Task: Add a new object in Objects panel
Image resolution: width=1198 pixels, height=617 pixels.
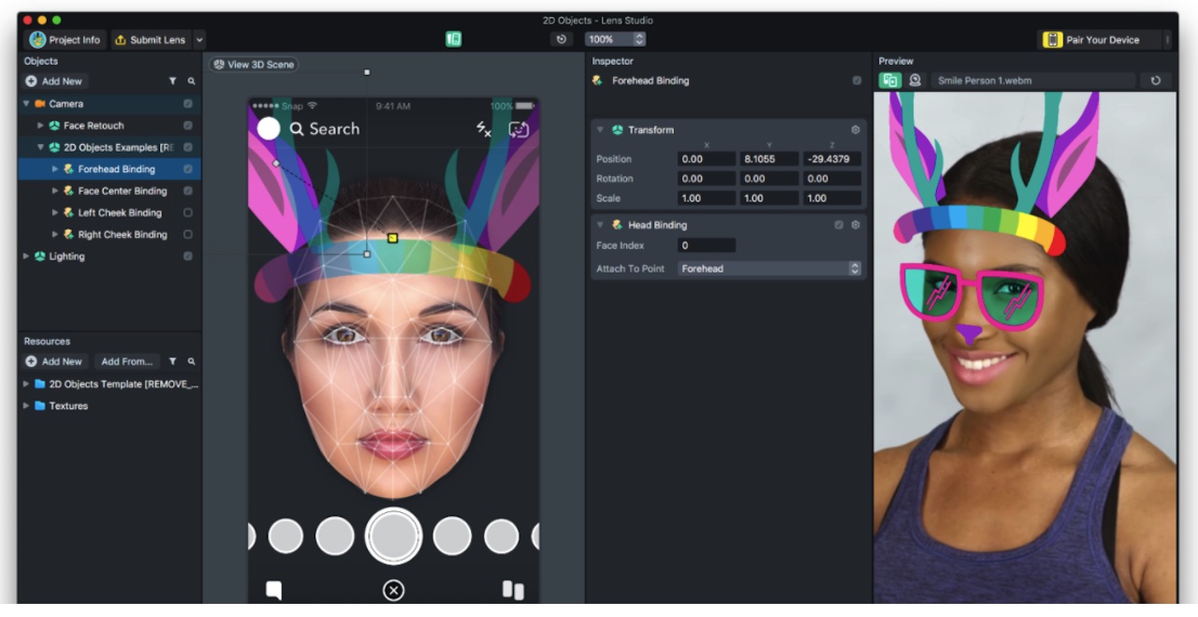Action: [54, 81]
